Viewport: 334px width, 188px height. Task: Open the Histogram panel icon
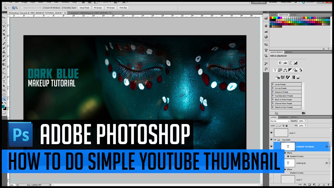click(x=266, y=31)
